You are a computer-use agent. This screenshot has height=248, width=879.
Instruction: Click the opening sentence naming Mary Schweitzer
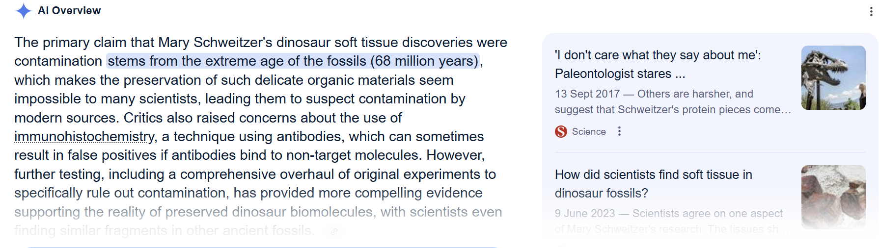point(260,43)
